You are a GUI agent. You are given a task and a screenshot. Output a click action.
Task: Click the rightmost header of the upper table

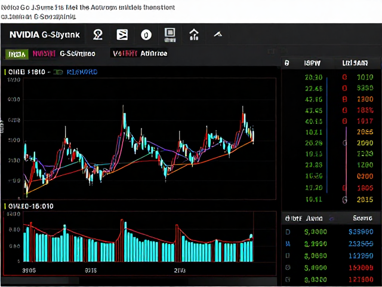pyautogui.click(x=355, y=63)
